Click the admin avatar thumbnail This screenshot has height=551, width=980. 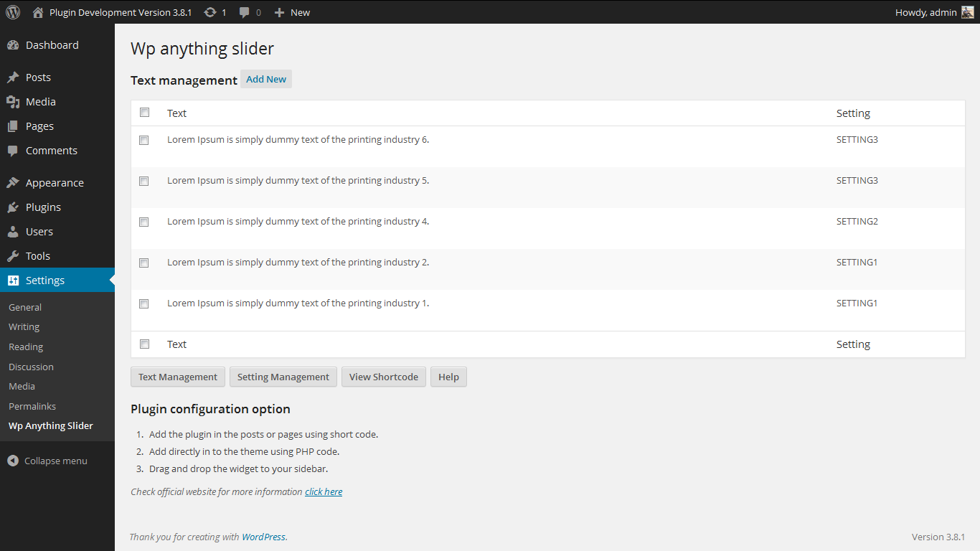point(968,12)
